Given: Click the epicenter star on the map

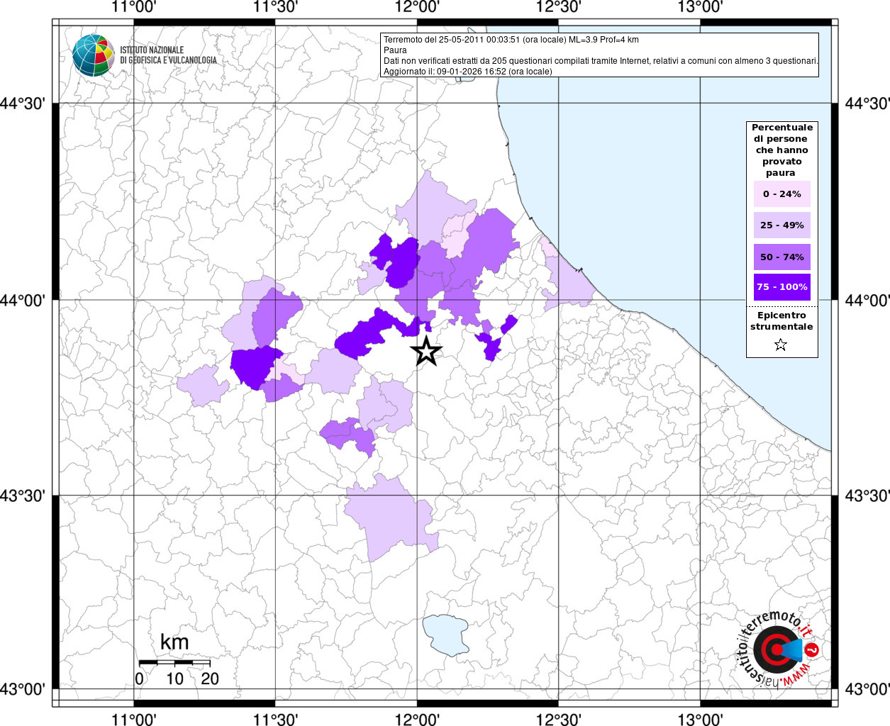Looking at the screenshot, I should point(426,351).
